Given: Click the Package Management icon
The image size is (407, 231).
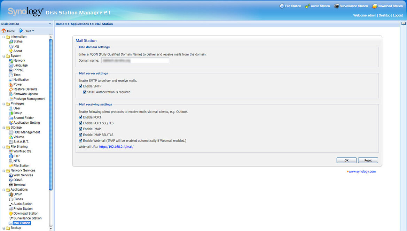Looking at the screenshot, I should click(x=11, y=99).
